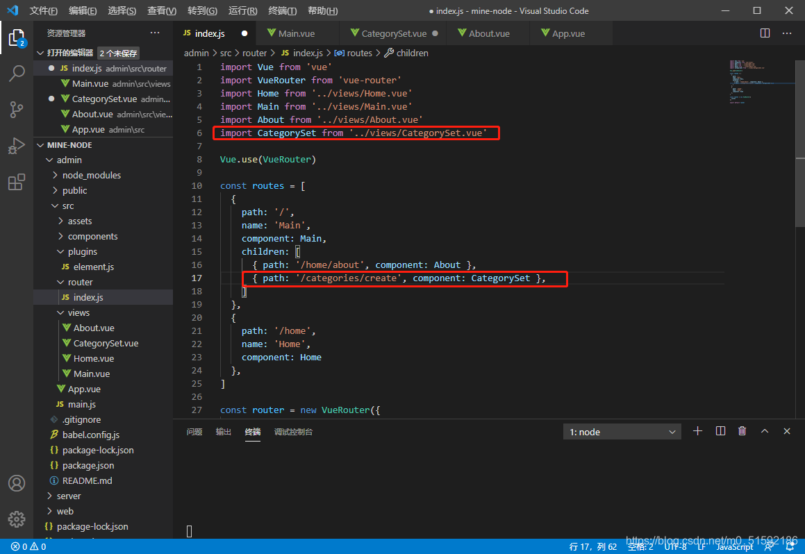Click the Manage gear icon
Image resolution: width=805 pixels, height=554 pixels.
[17, 519]
